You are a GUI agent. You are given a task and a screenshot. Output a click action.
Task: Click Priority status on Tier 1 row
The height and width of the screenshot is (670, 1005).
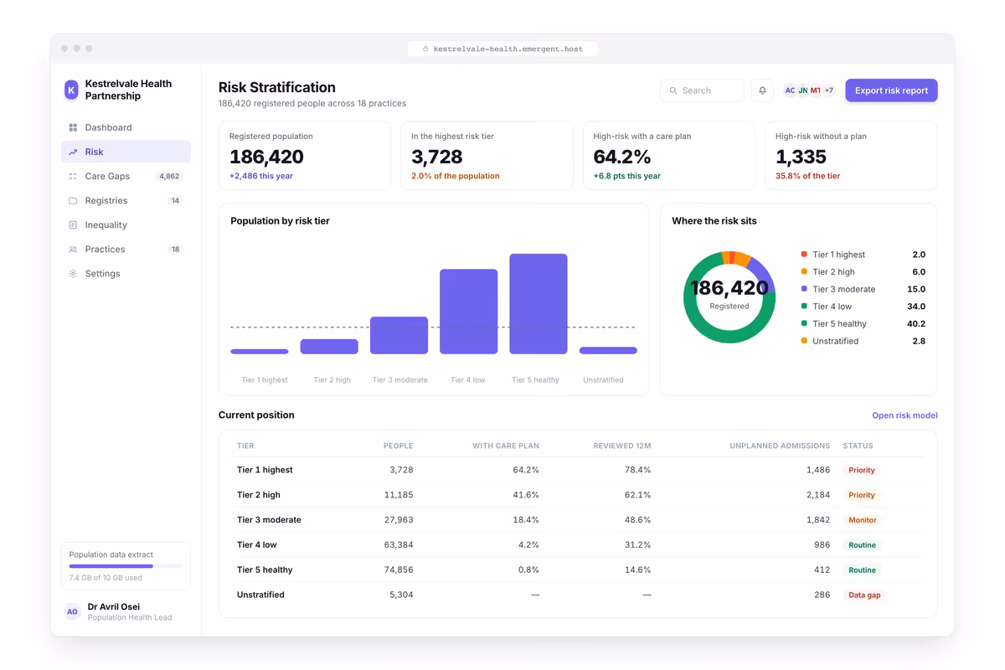[x=862, y=470]
